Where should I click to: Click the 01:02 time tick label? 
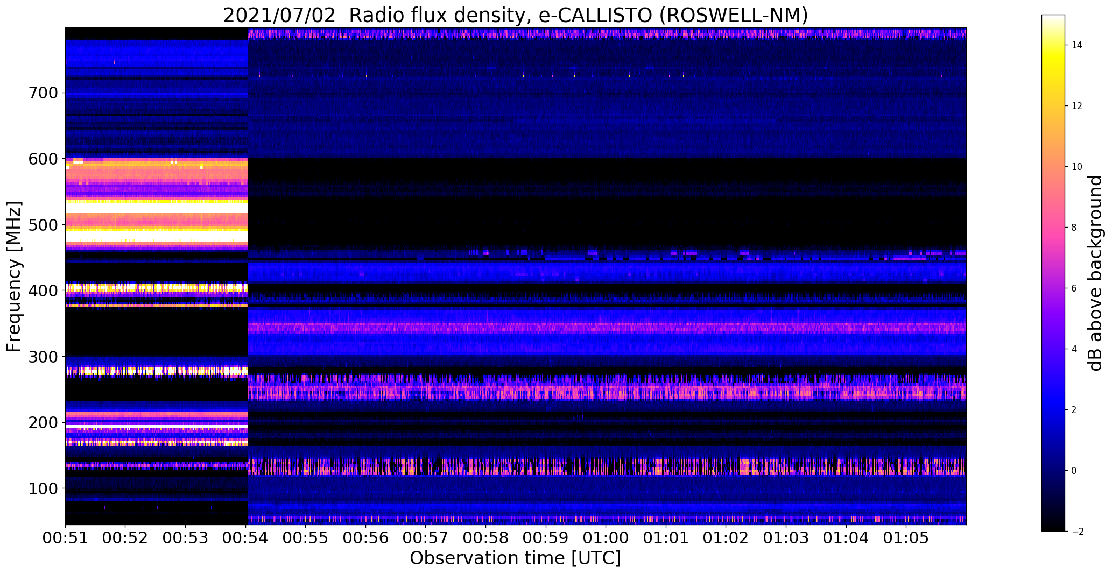tap(726, 537)
